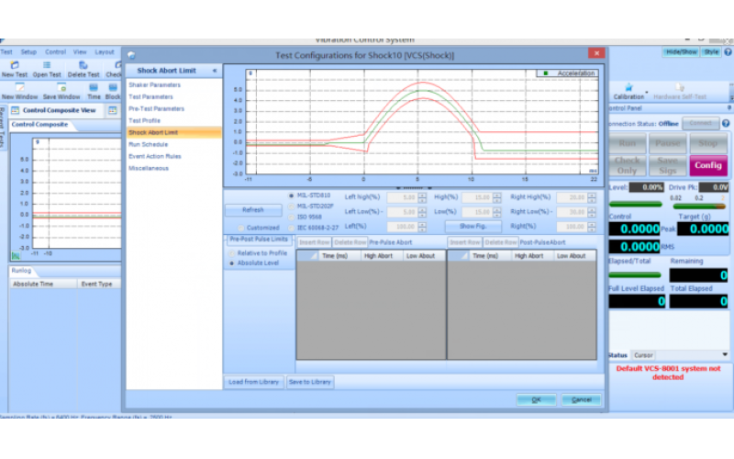734x459 pixels.
Task: Click the Save Window icon
Action: (61, 87)
